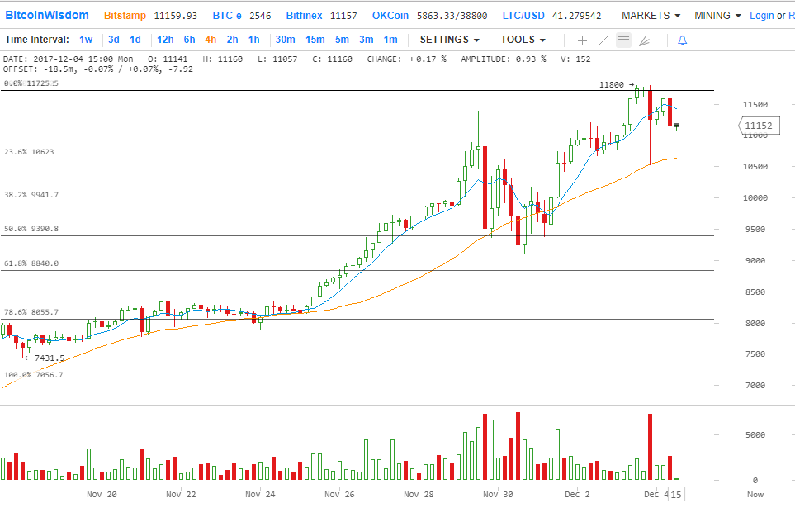Expand the MARKETS menu
The image size is (795, 508).
(651, 15)
